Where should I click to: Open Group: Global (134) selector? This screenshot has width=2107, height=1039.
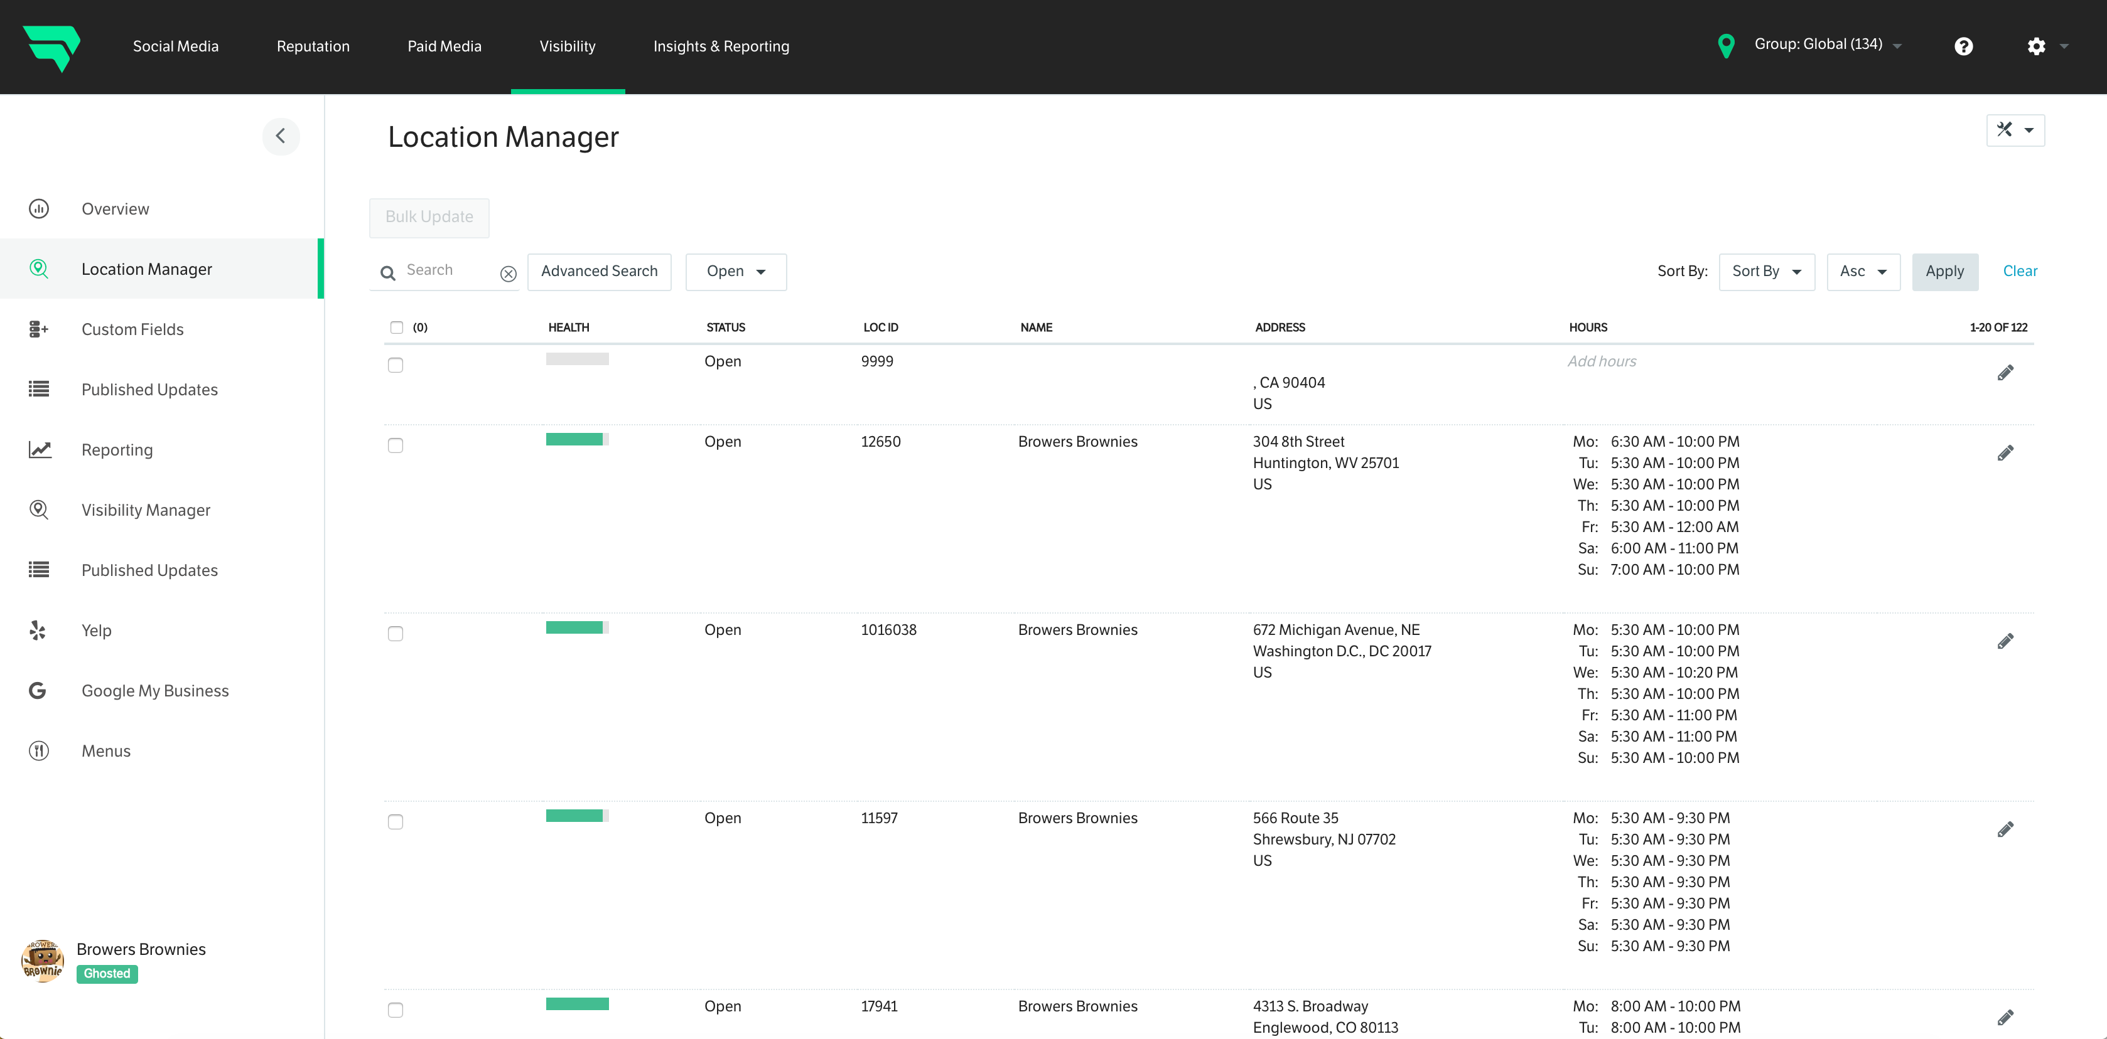tap(1827, 45)
